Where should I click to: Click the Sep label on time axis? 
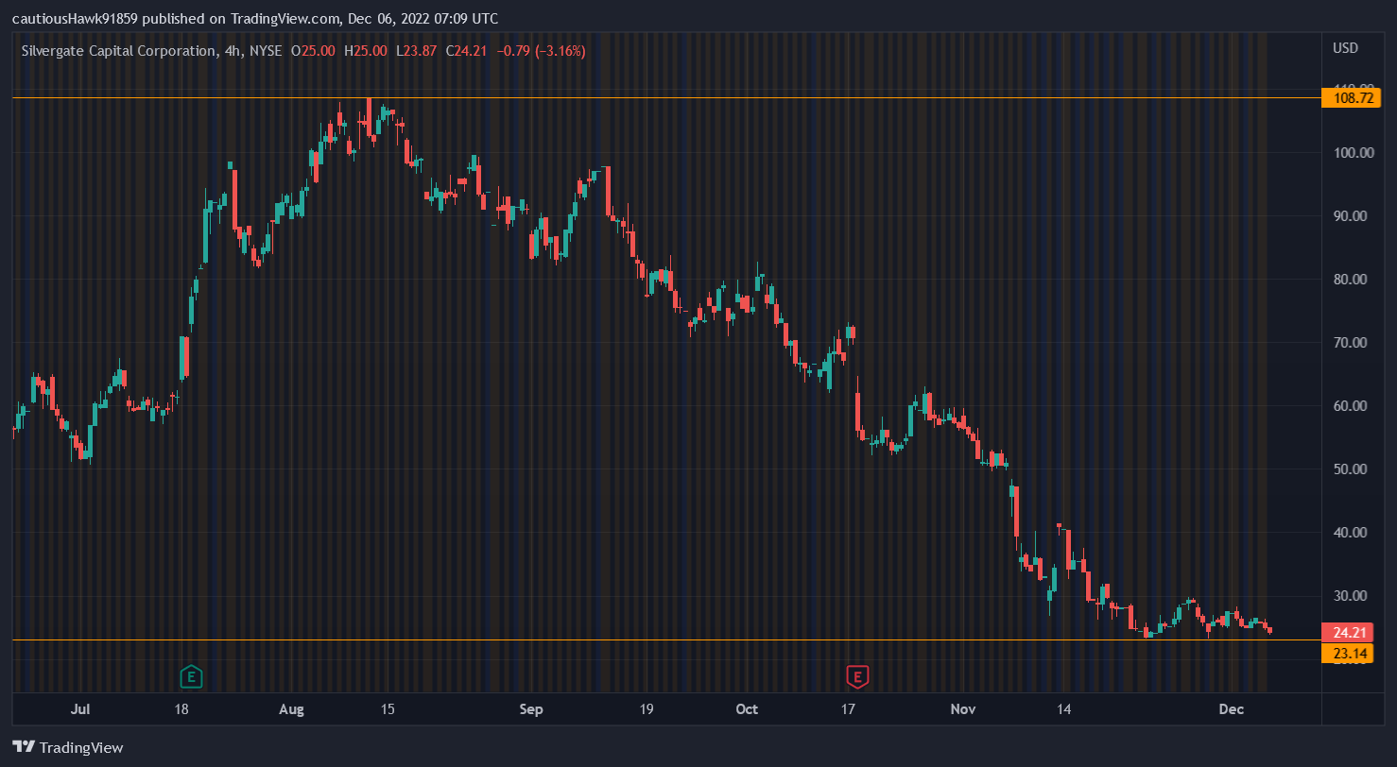[531, 708]
